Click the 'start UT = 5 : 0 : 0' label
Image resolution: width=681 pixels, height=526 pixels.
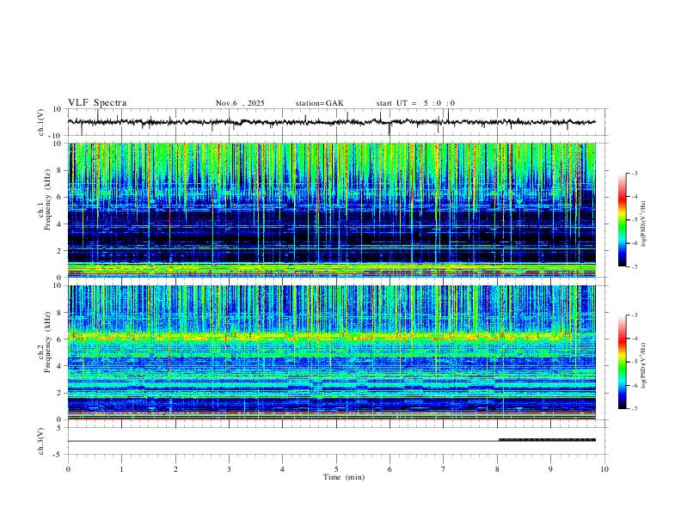pos(415,103)
